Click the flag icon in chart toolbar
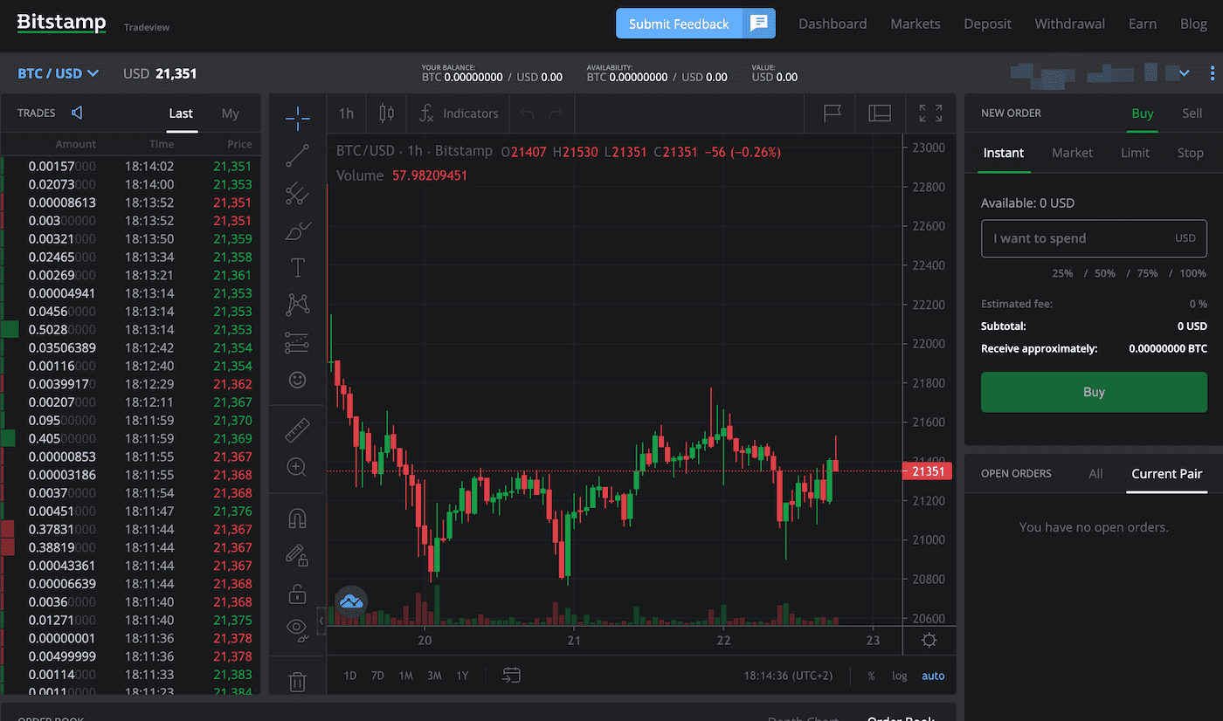Viewport: 1223px width, 721px height. click(833, 113)
